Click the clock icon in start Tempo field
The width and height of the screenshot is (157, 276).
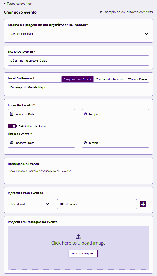(85, 114)
